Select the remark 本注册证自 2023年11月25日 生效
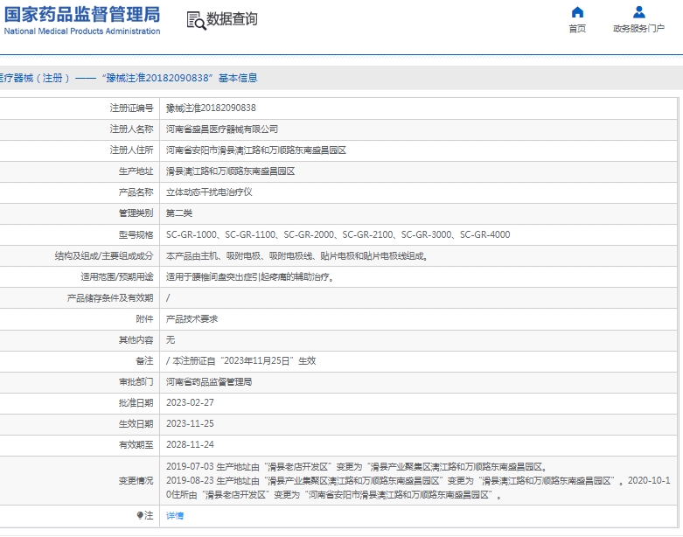 pos(240,360)
